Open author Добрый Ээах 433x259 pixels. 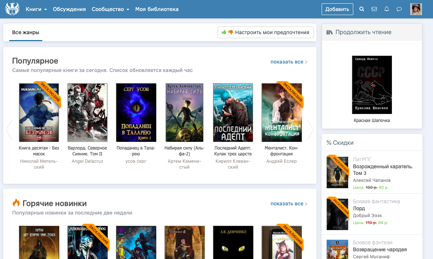(x=368, y=215)
